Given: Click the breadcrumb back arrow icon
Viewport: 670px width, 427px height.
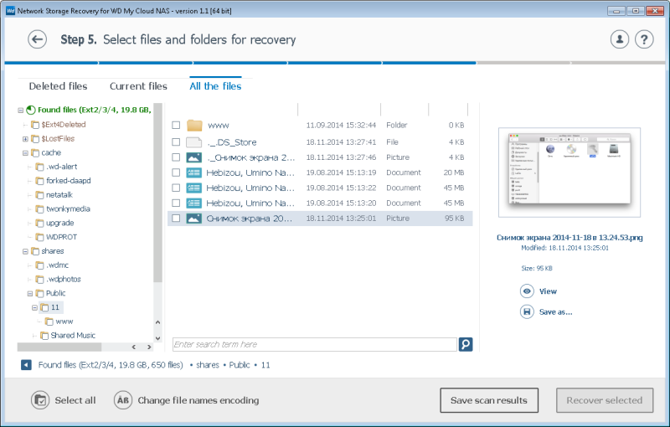Looking at the screenshot, I should coord(26,365).
